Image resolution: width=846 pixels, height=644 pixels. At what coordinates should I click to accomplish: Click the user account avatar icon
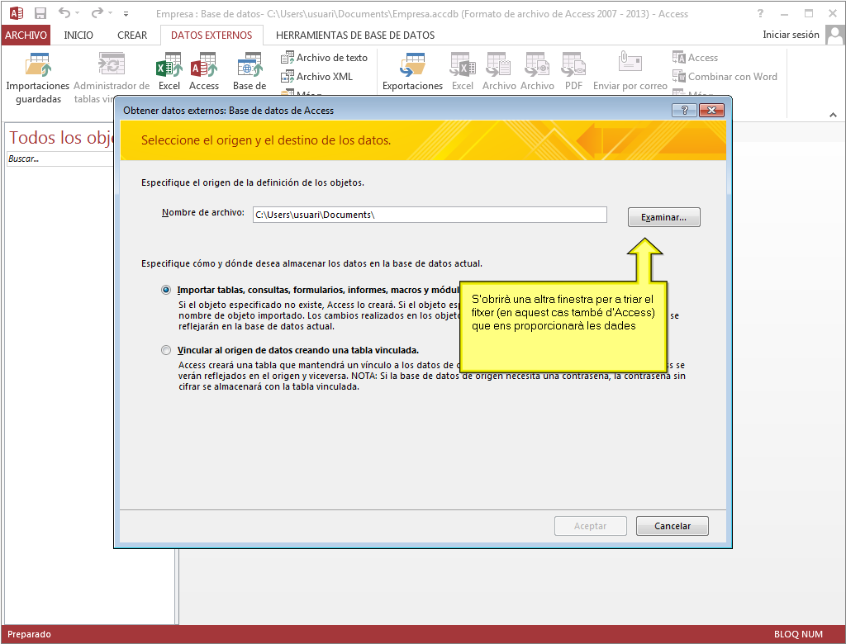click(834, 35)
